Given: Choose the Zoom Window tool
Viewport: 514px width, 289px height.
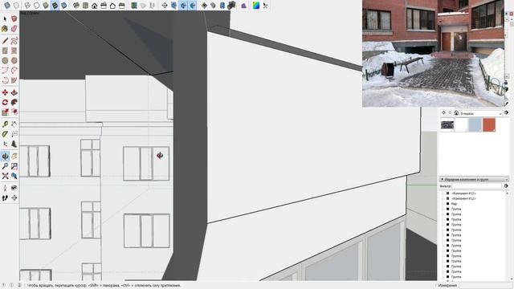Looking at the screenshot, I should point(14,166).
